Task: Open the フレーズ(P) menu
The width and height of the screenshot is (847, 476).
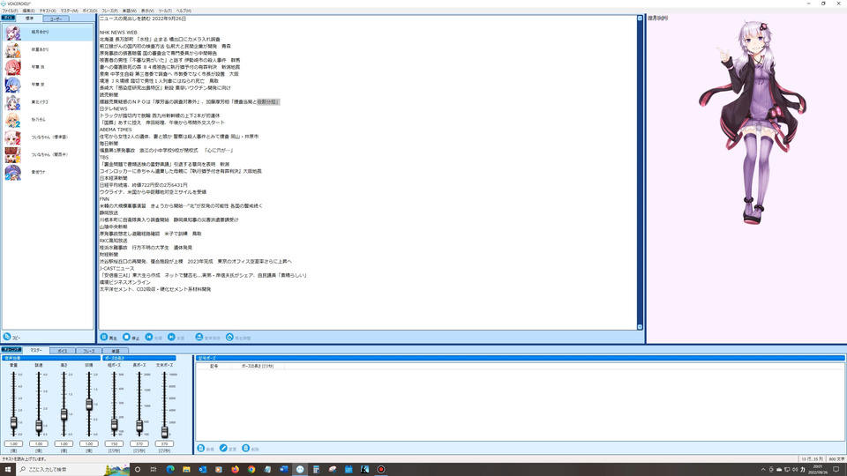Action: (x=109, y=11)
